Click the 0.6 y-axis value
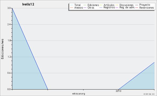The width and height of the screenshot is (157, 96). pos(9,73)
